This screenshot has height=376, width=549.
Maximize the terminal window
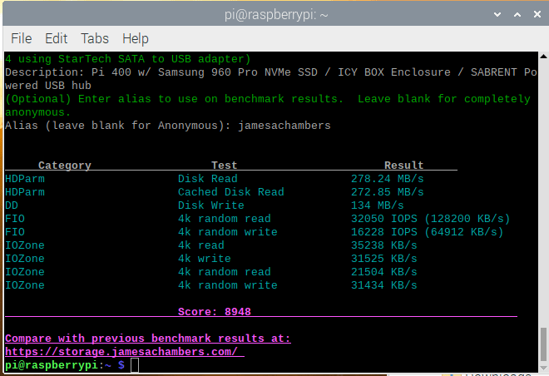(x=517, y=15)
